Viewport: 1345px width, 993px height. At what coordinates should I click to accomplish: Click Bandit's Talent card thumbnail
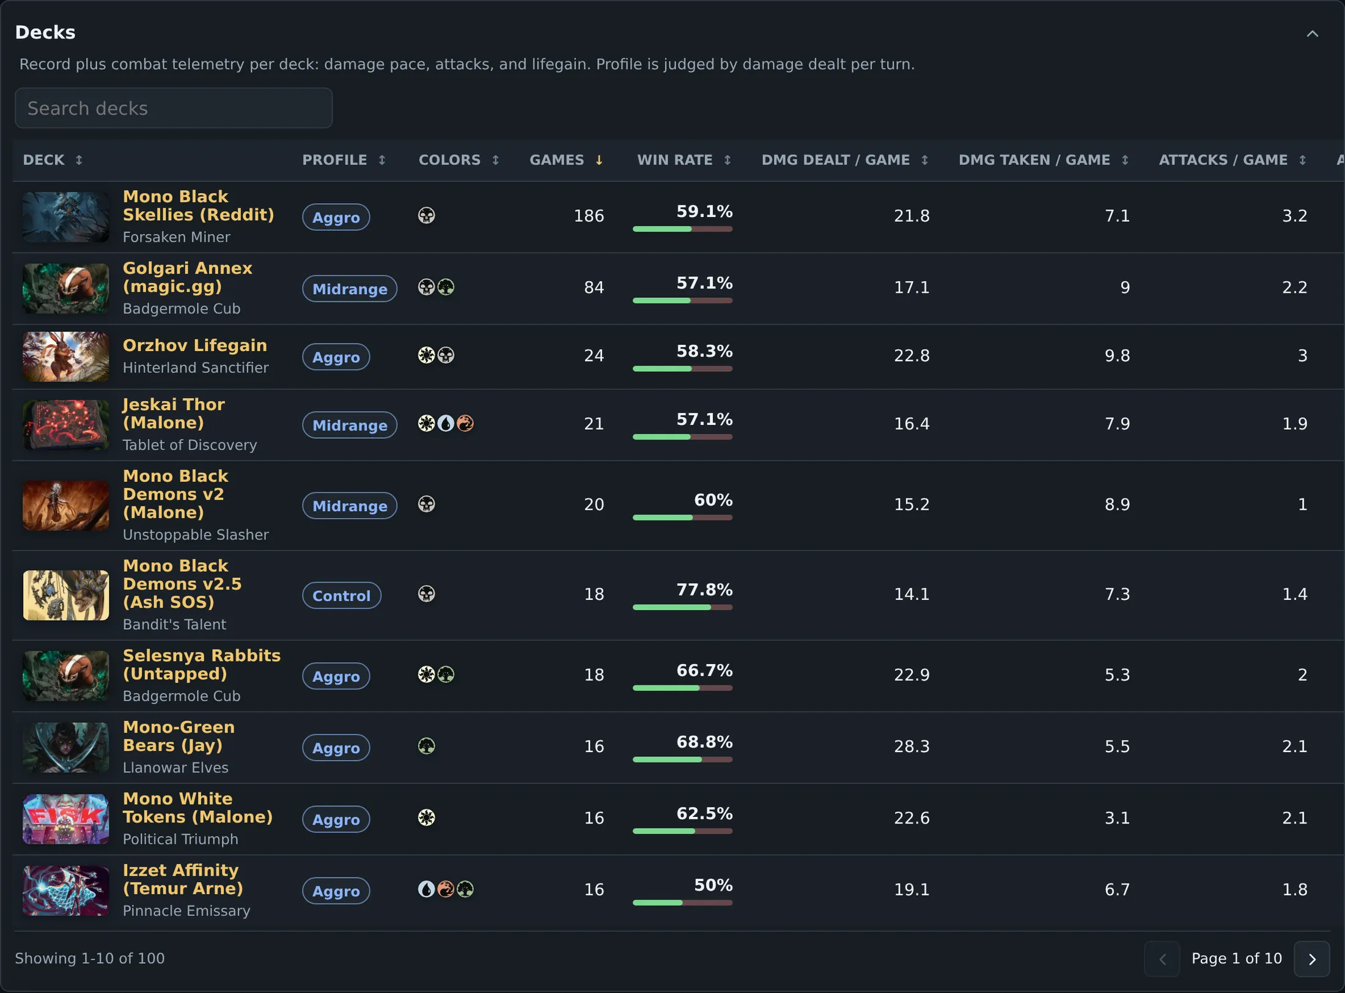[x=66, y=596]
